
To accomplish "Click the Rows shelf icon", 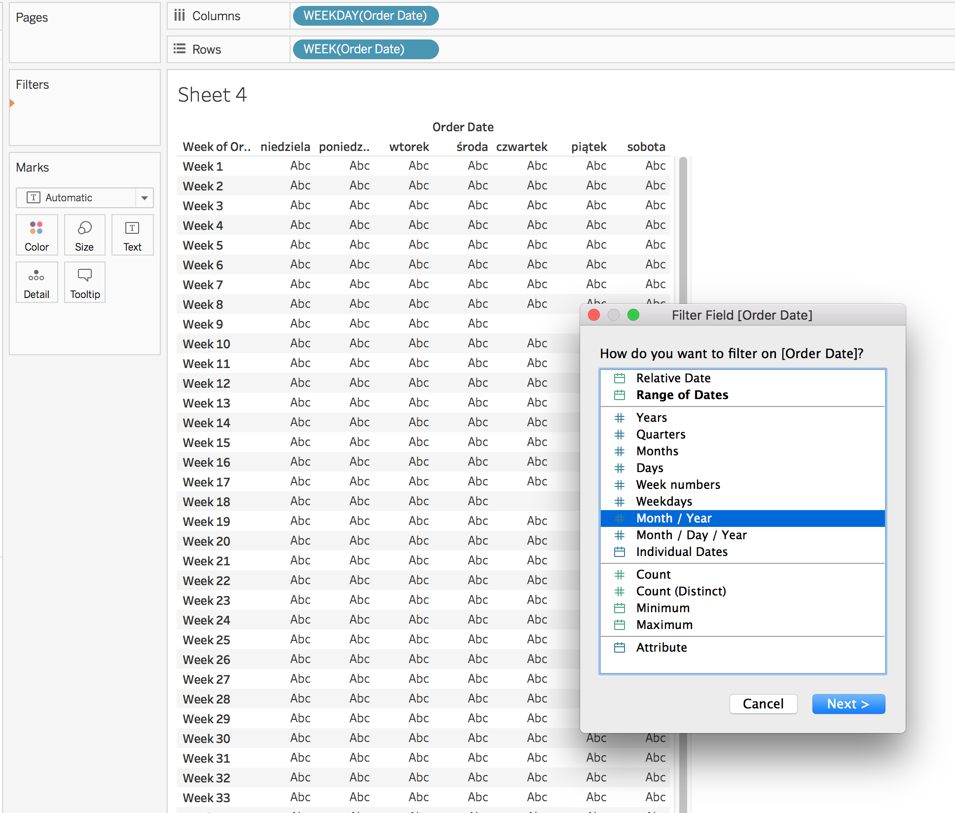I will 180,49.
